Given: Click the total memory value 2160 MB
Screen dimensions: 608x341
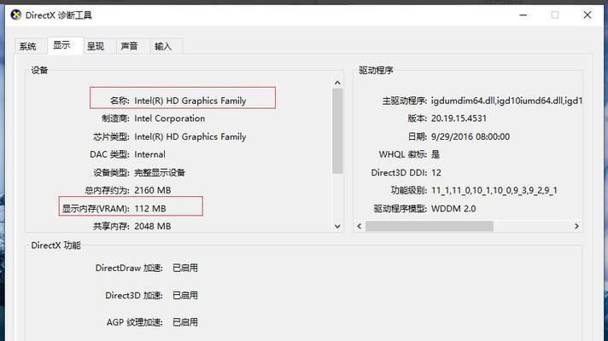Looking at the screenshot, I should 152,190.
